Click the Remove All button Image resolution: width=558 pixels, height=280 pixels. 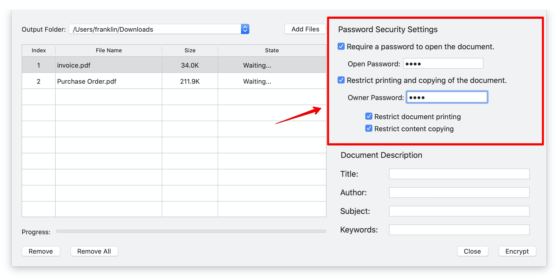click(94, 251)
